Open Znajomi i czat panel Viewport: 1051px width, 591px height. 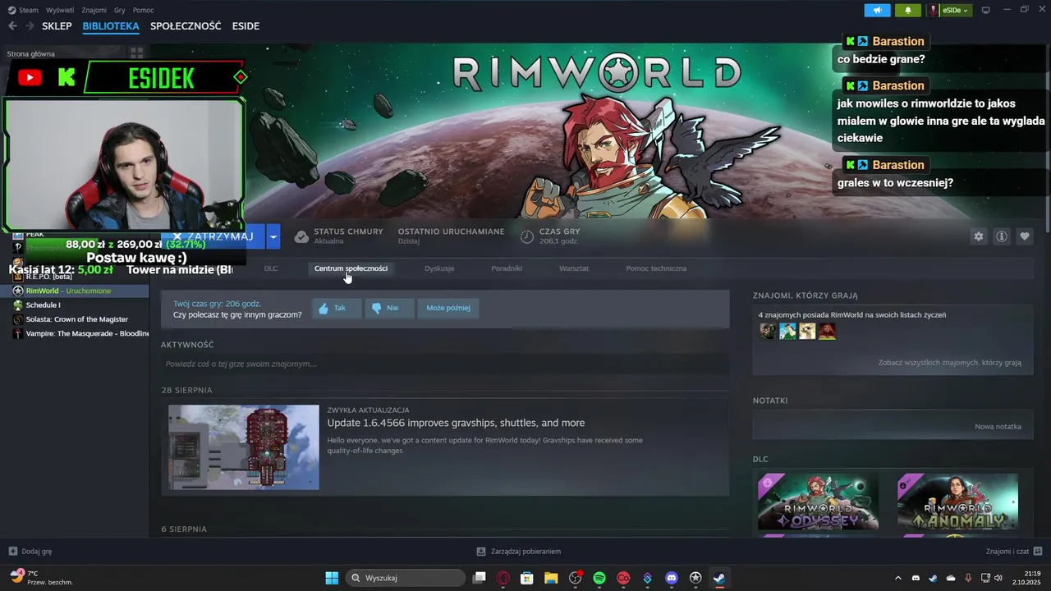tap(1014, 552)
